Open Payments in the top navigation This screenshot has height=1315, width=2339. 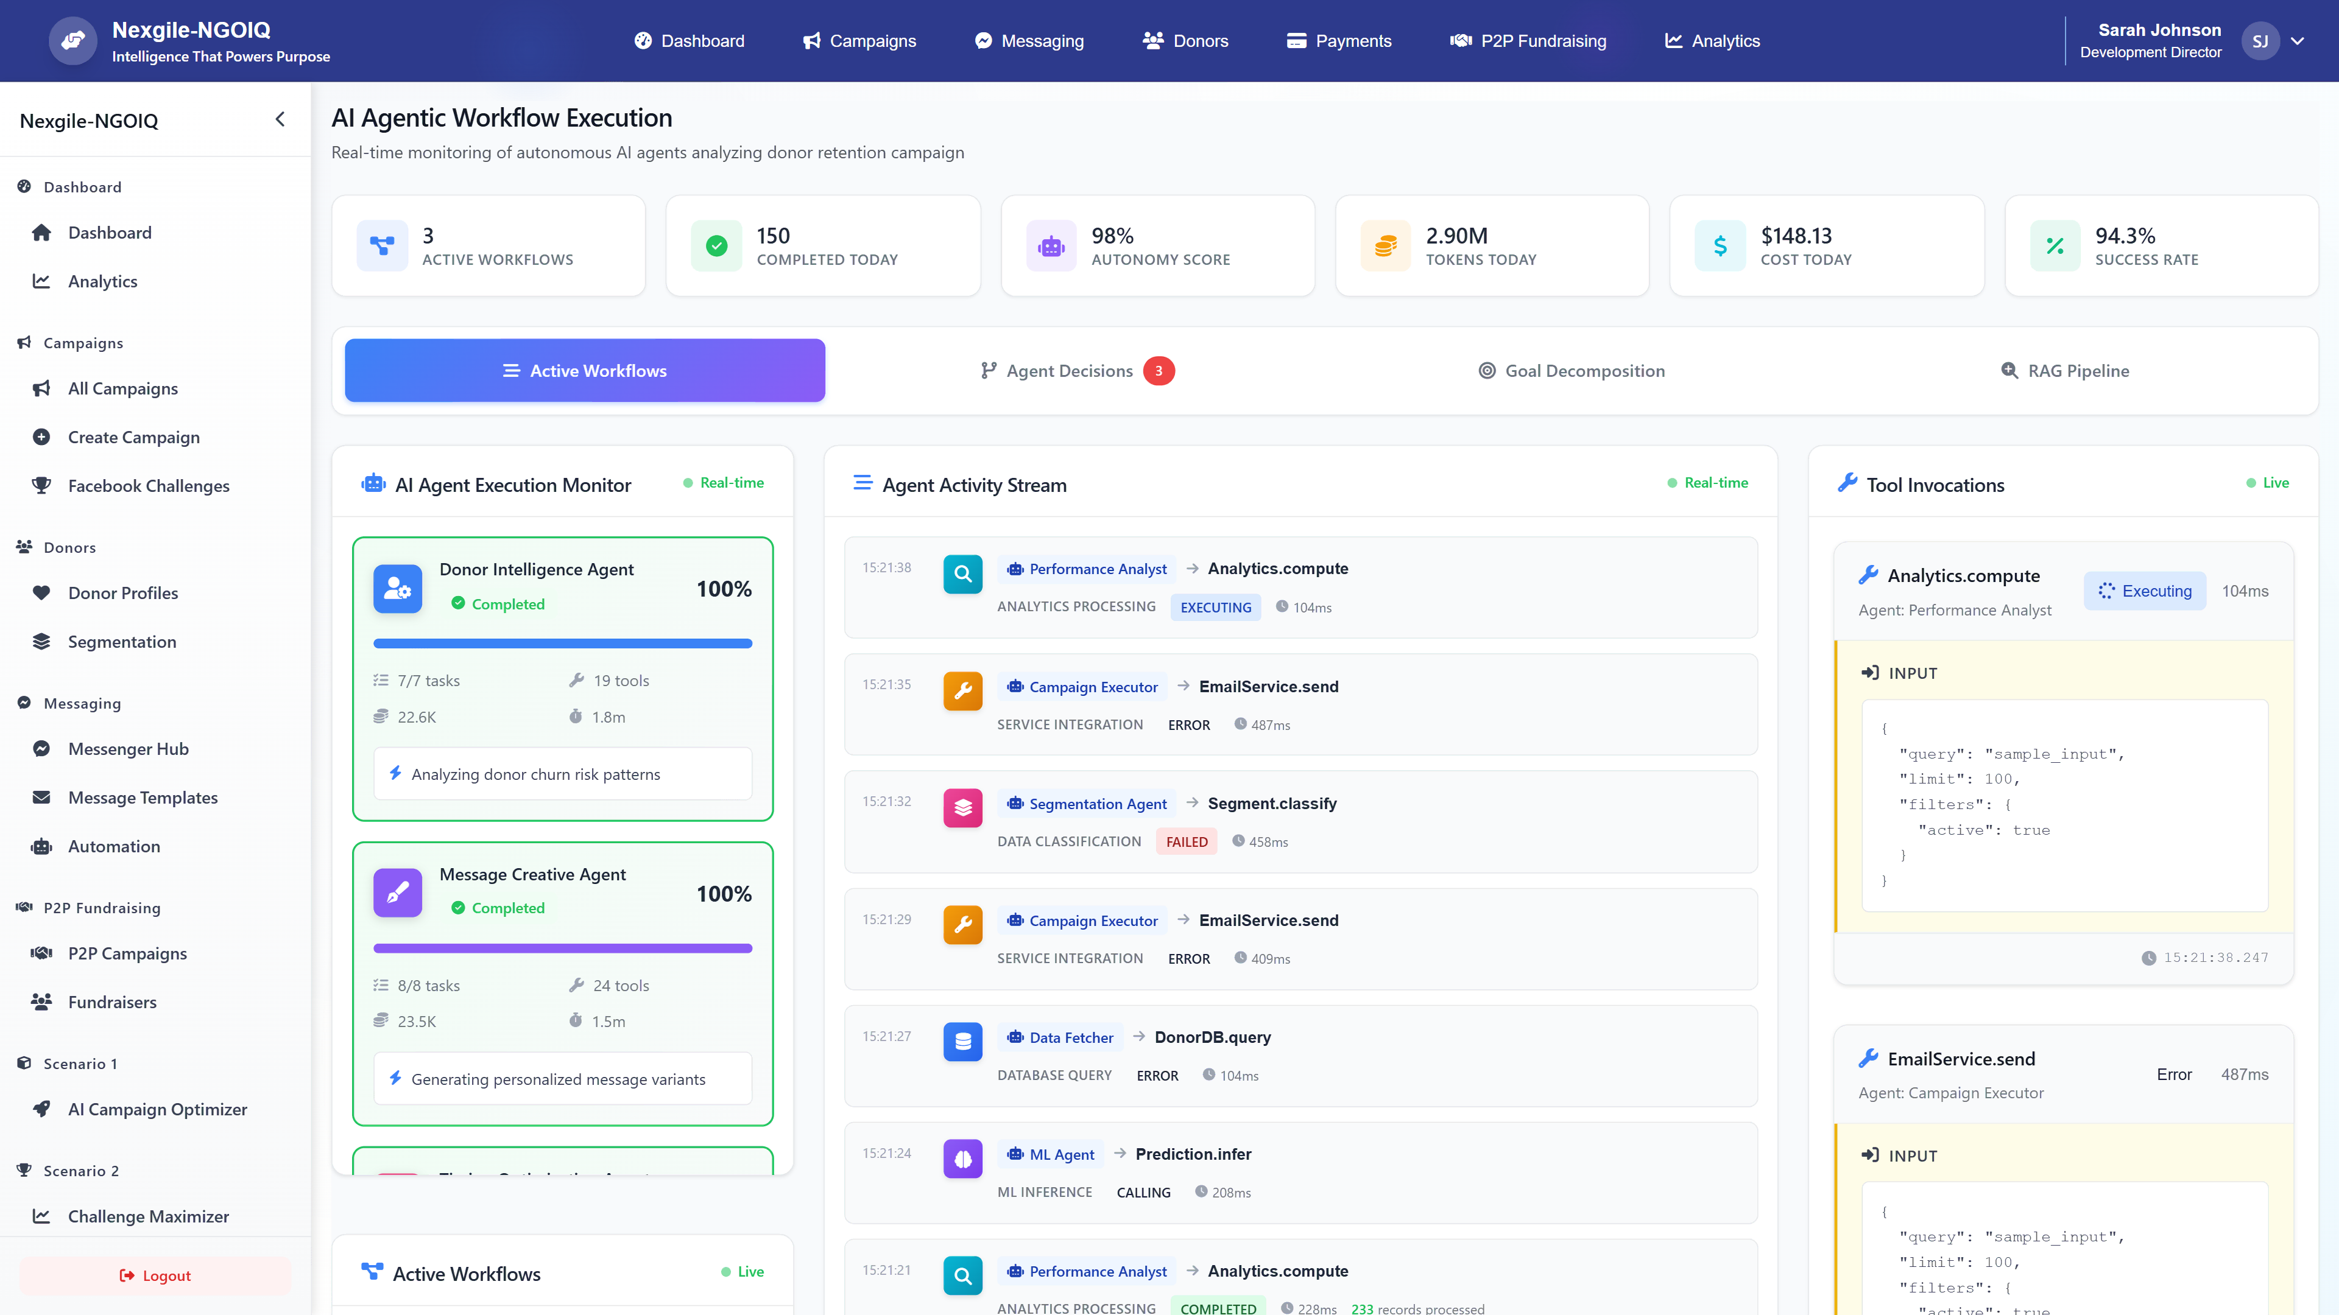tap(1338, 41)
